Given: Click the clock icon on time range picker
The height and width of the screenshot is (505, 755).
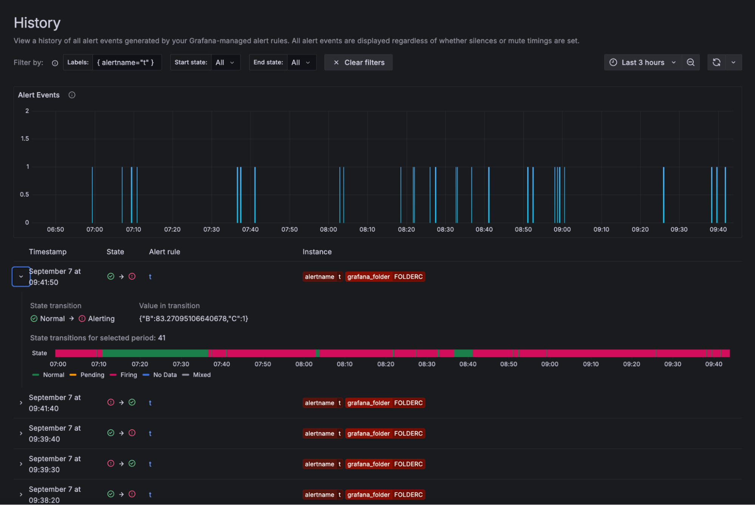Looking at the screenshot, I should pyautogui.click(x=614, y=62).
